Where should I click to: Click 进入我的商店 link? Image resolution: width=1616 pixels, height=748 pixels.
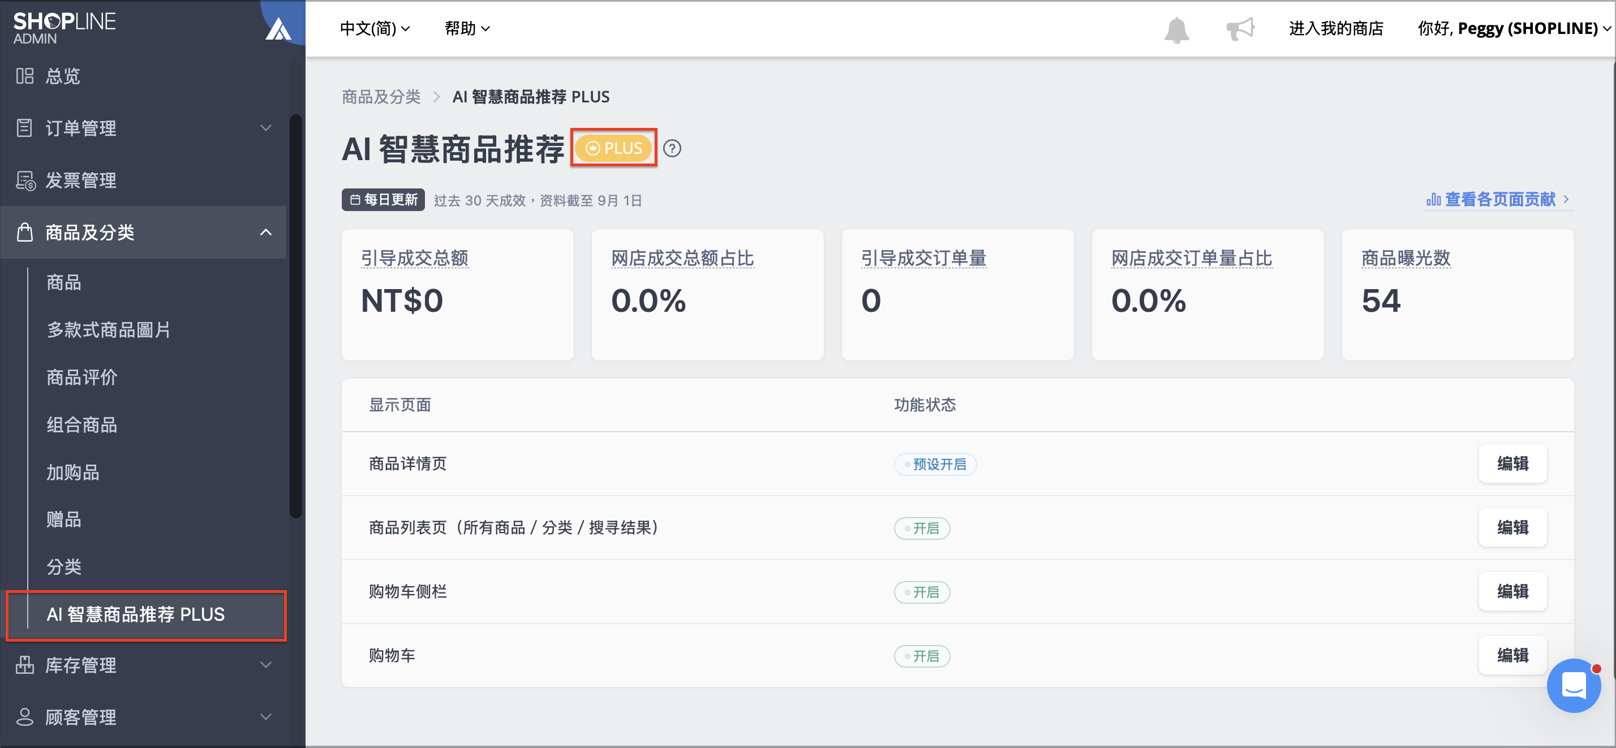1335,28
